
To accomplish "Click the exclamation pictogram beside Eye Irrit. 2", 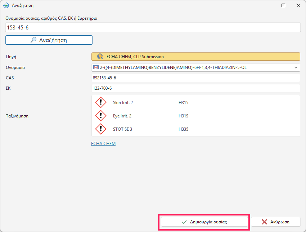I will coord(101,116).
